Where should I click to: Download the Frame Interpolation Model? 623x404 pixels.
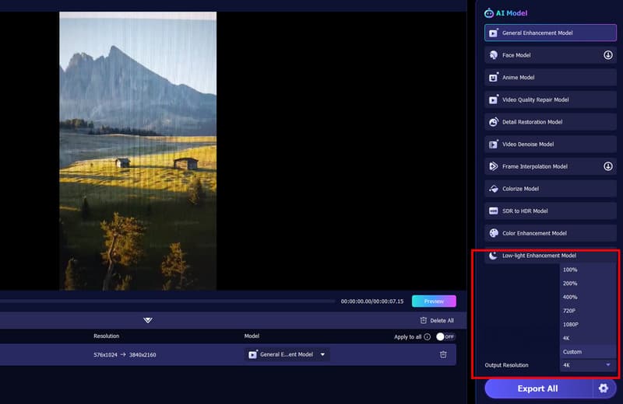(x=608, y=166)
